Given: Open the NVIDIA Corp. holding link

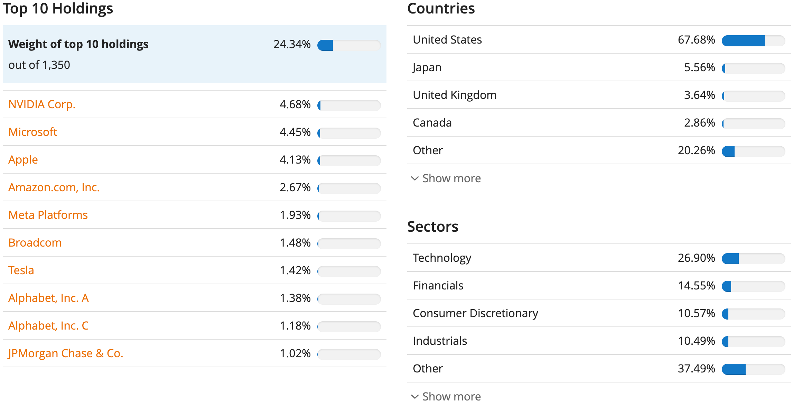Looking at the screenshot, I should coord(42,104).
